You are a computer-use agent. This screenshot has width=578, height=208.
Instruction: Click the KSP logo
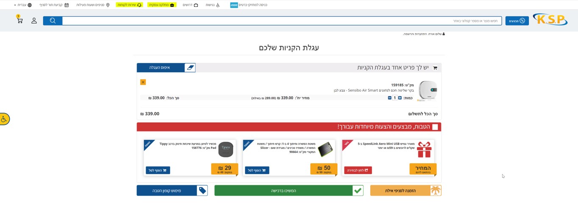pos(550,20)
